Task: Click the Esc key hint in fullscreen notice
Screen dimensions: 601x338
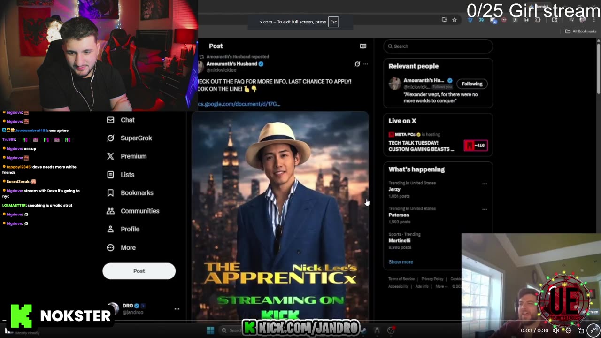Action: click(x=333, y=22)
